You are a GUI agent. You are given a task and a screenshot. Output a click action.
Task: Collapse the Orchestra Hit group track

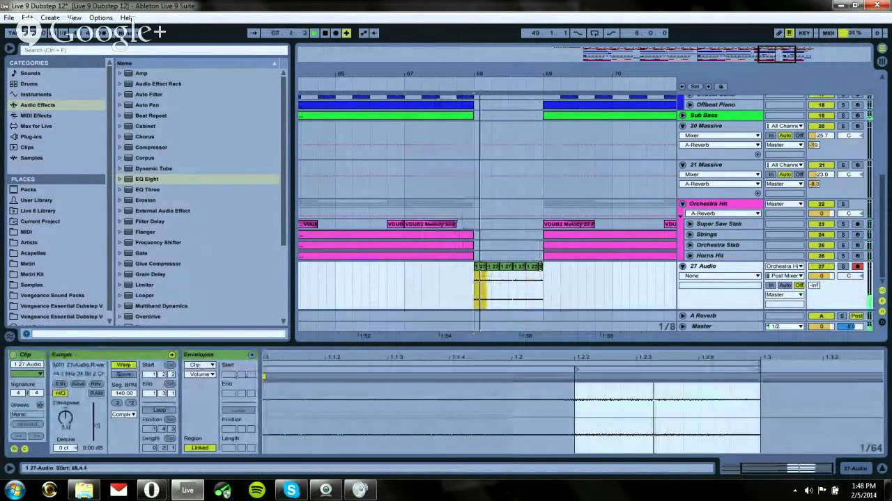point(683,204)
